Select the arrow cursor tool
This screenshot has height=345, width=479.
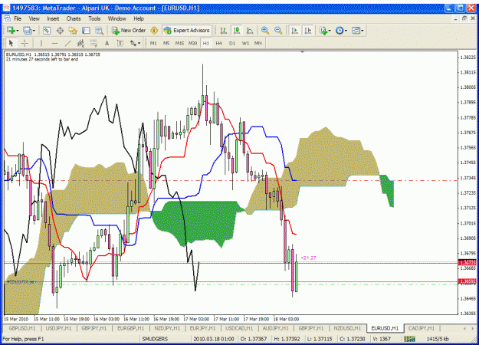(11, 44)
